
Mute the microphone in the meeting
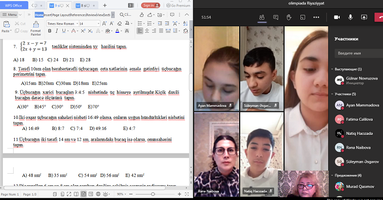[x=350, y=17]
